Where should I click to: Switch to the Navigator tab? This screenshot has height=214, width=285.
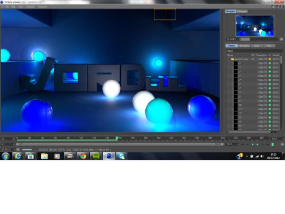coord(230,11)
